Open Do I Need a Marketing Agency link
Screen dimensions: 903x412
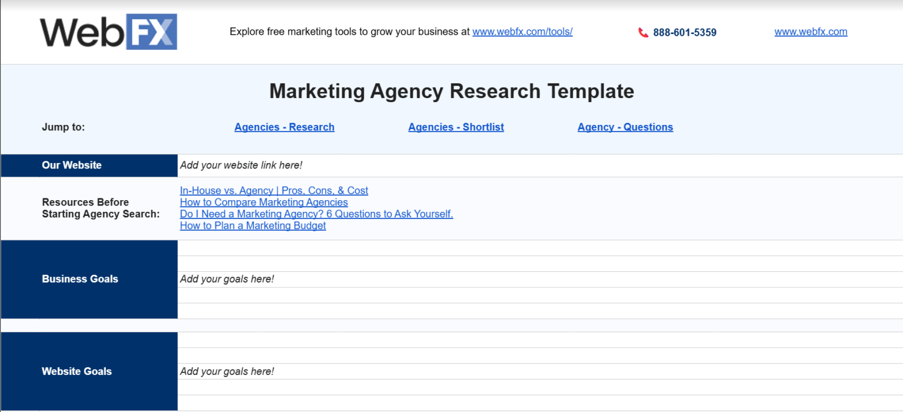[x=316, y=214]
